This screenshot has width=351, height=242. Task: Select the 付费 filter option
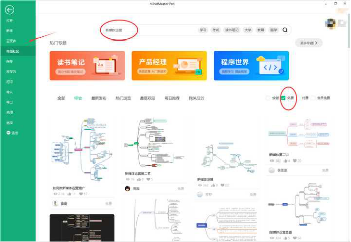pyautogui.click(x=305, y=98)
